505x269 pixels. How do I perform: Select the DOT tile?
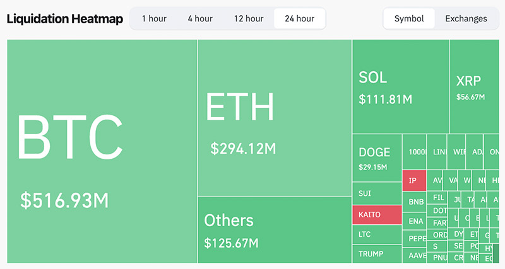coord(437,210)
